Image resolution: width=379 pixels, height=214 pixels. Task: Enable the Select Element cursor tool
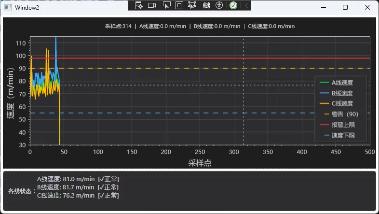(x=166, y=5)
